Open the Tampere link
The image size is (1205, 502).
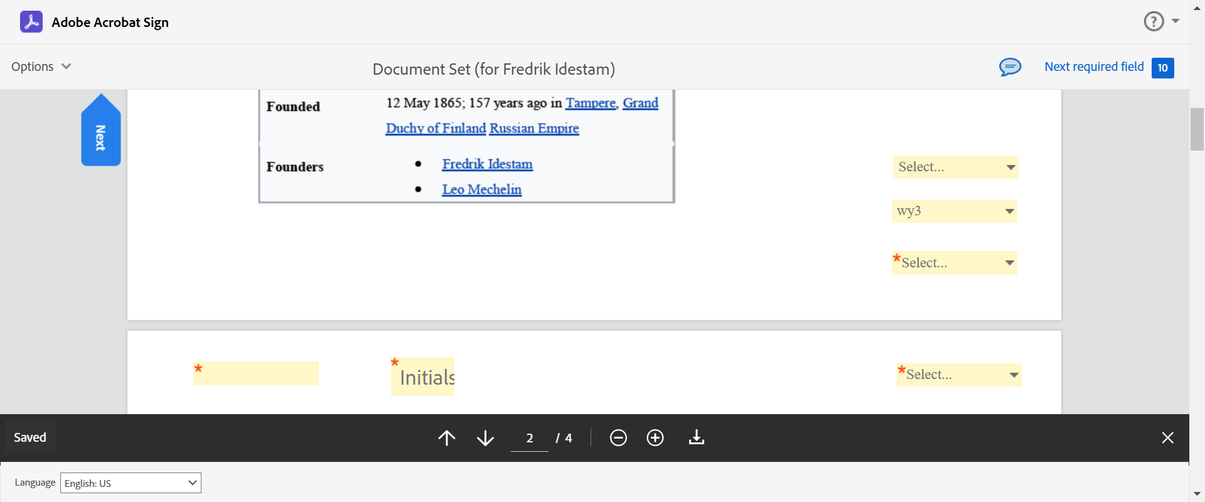pos(591,103)
